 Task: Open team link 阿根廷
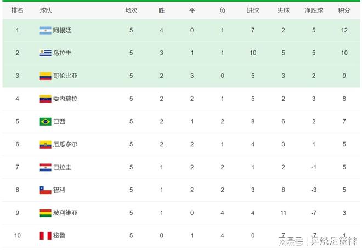pyautogui.click(x=62, y=30)
